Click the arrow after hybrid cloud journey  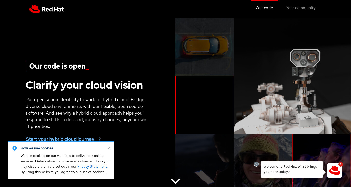(99, 139)
